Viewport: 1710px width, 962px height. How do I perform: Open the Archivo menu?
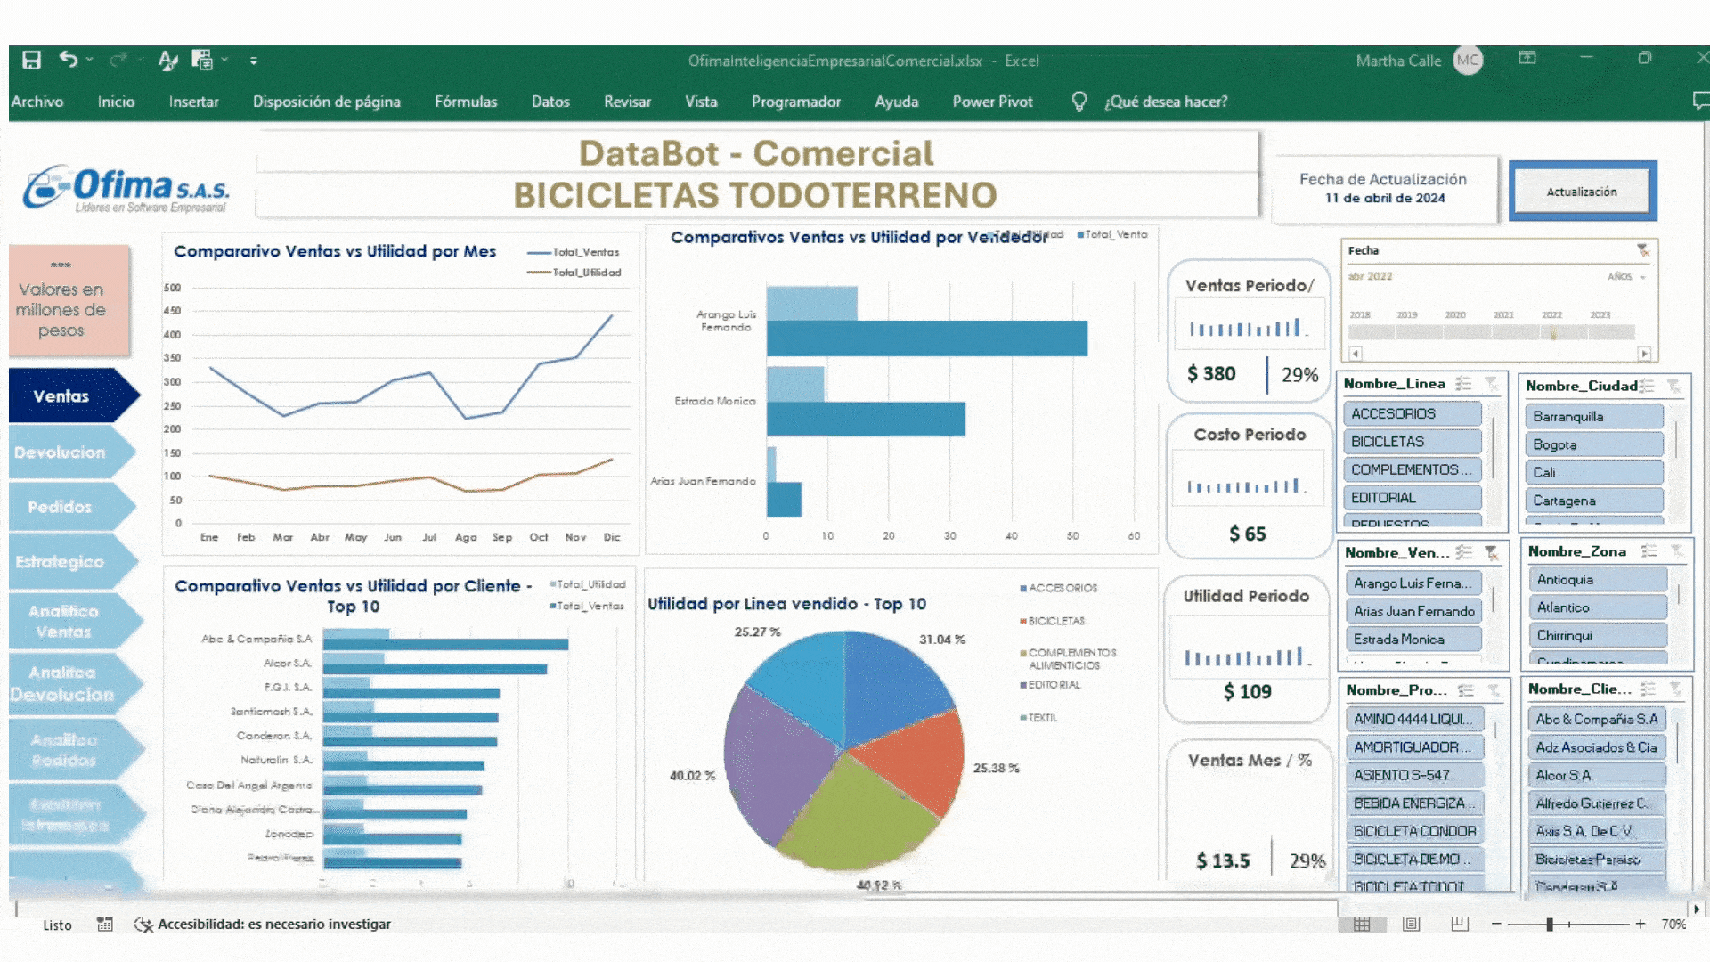coord(37,102)
